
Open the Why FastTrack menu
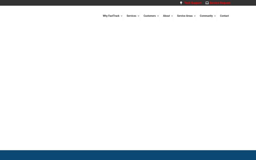pos(111,16)
